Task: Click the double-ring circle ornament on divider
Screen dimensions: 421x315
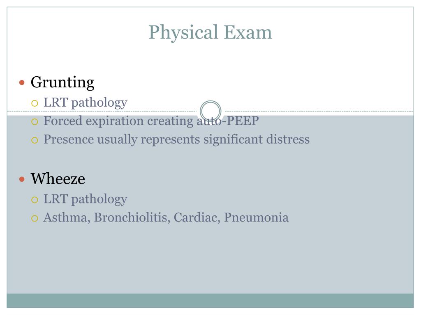Action: pos(210,111)
